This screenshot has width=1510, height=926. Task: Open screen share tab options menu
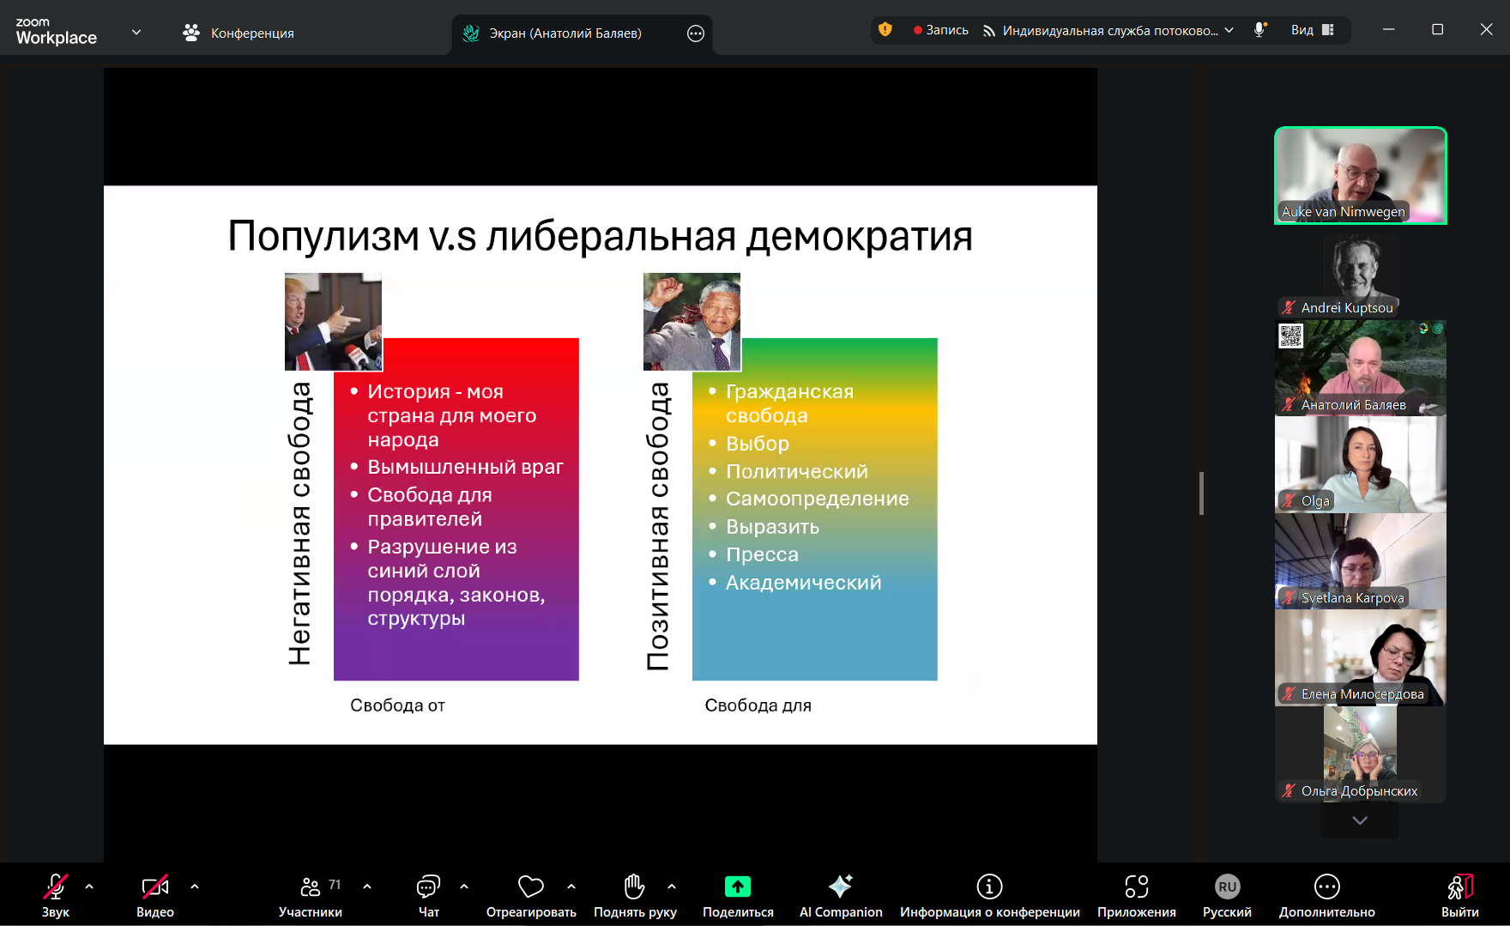tap(696, 33)
